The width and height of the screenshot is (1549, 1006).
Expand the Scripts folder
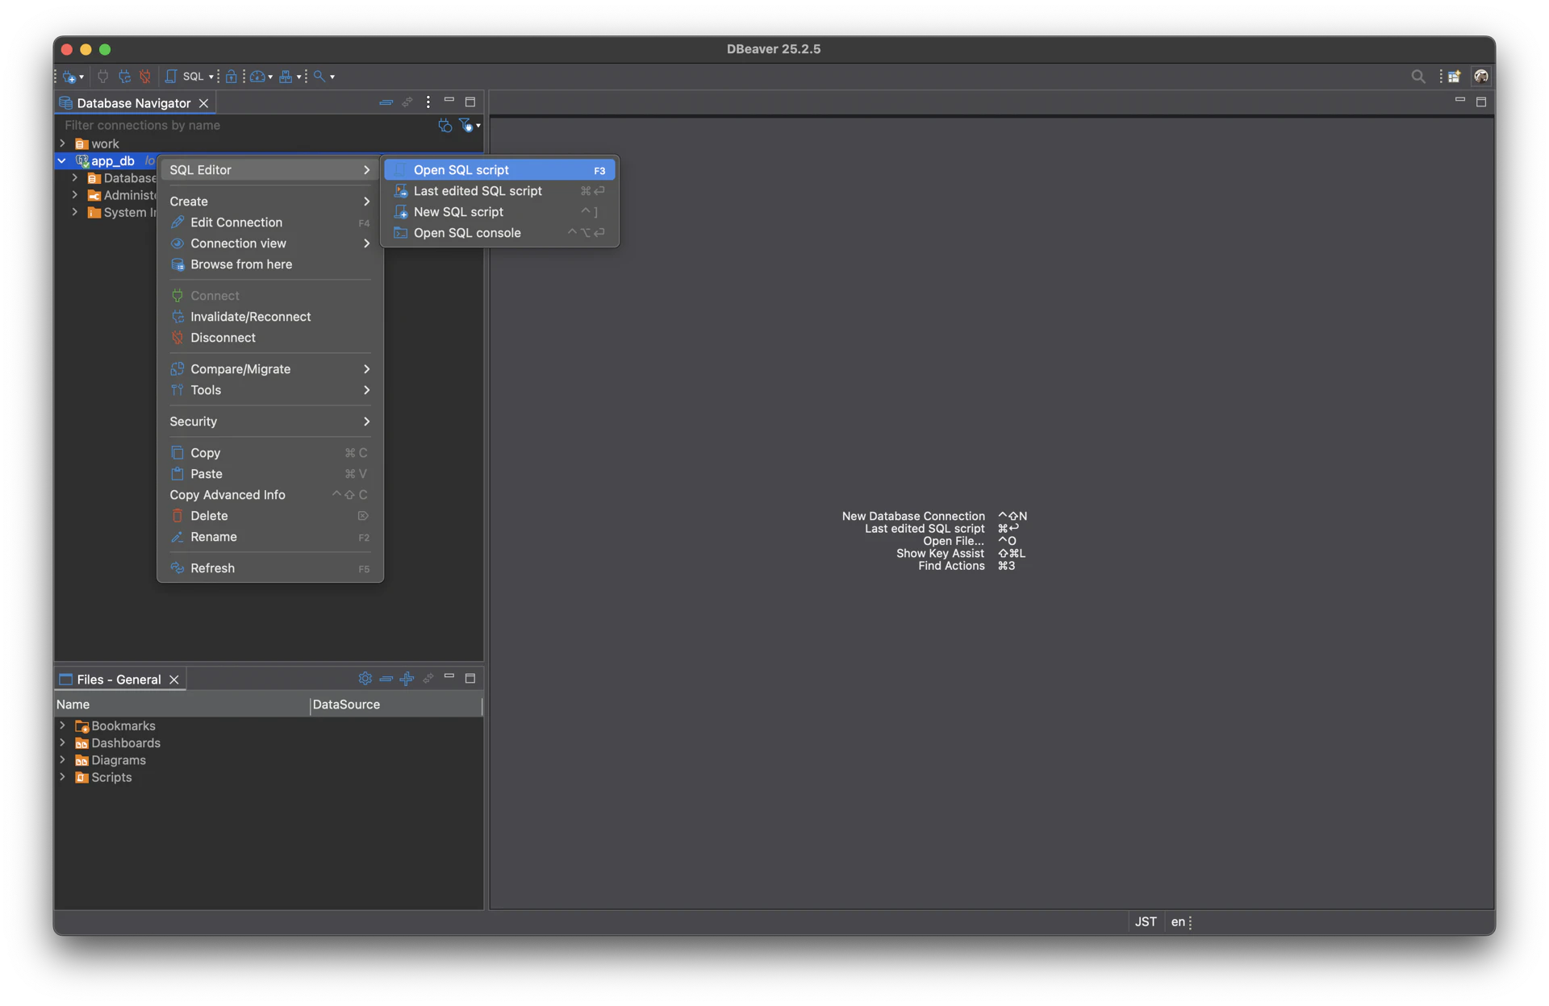pos(63,777)
